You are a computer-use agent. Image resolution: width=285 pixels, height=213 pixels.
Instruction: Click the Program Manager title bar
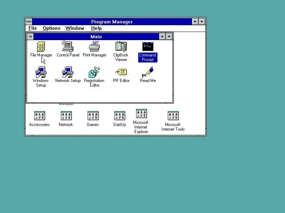tap(112, 22)
